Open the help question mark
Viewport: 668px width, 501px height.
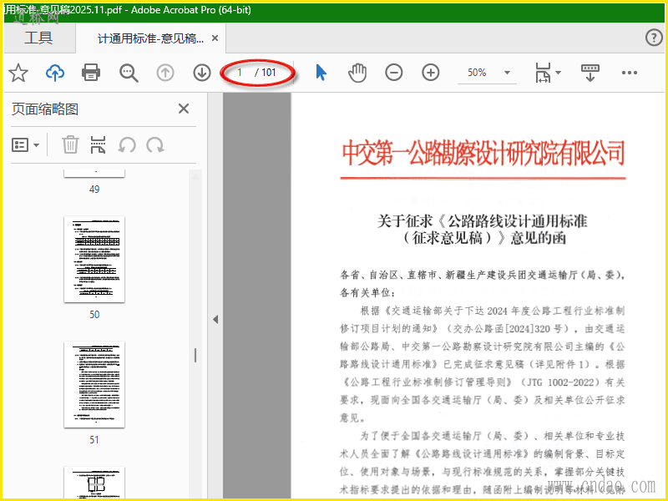point(654,38)
